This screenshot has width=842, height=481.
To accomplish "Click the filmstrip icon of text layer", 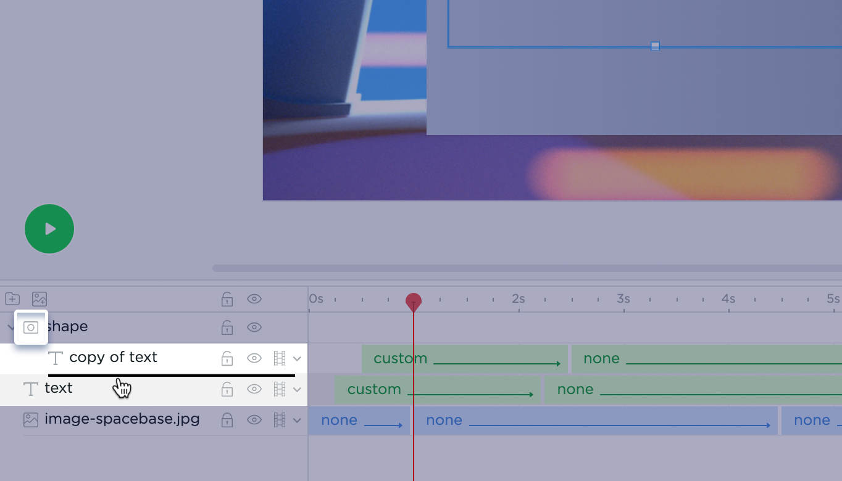I will (280, 389).
